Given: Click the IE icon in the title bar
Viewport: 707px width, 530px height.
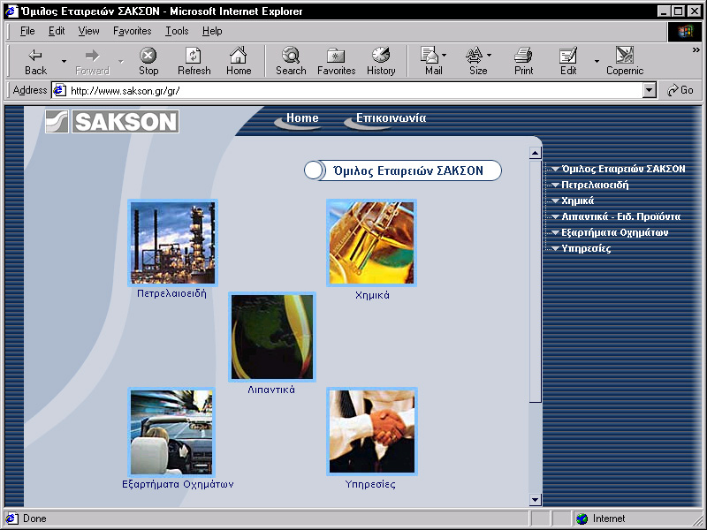Looking at the screenshot, I should point(12,11).
